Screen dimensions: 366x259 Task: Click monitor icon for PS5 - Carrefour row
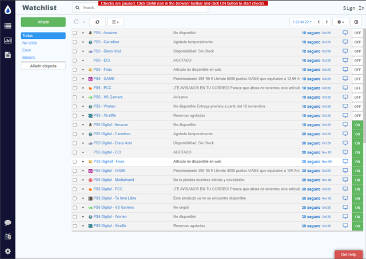click(345, 42)
